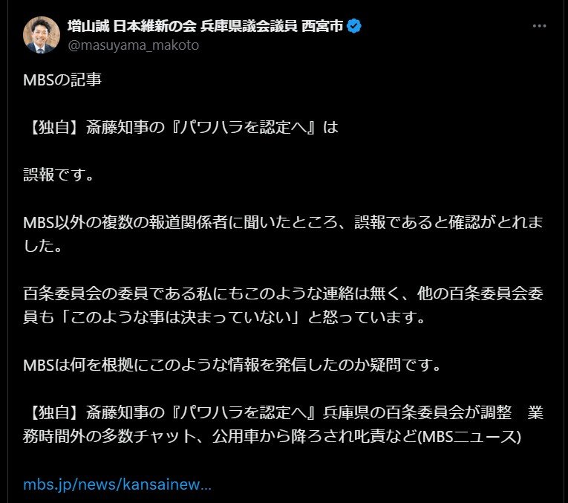Open the mbs.jp/news/kansainew… link
The image size is (568, 503).
[117, 484]
